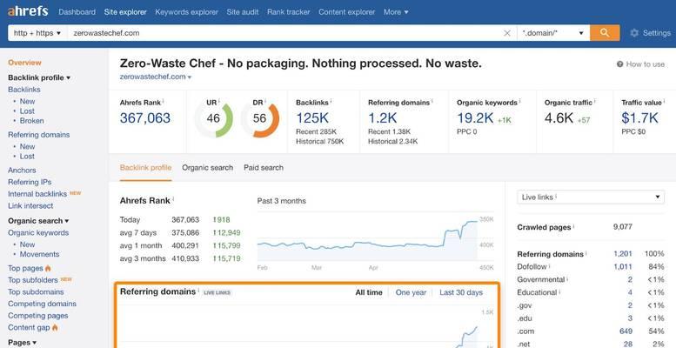Open Top subfolders sidebar link
Screen dimensions: 676x348
(x=33, y=280)
